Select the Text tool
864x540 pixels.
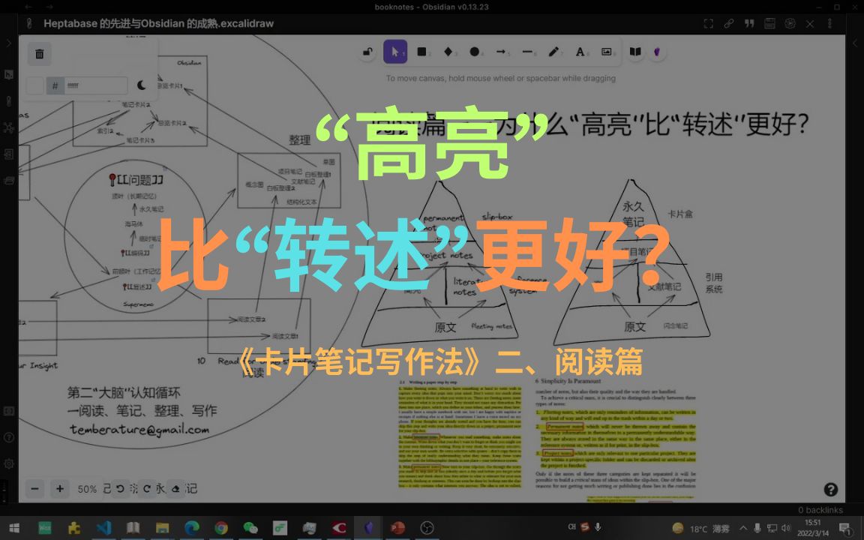580,51
